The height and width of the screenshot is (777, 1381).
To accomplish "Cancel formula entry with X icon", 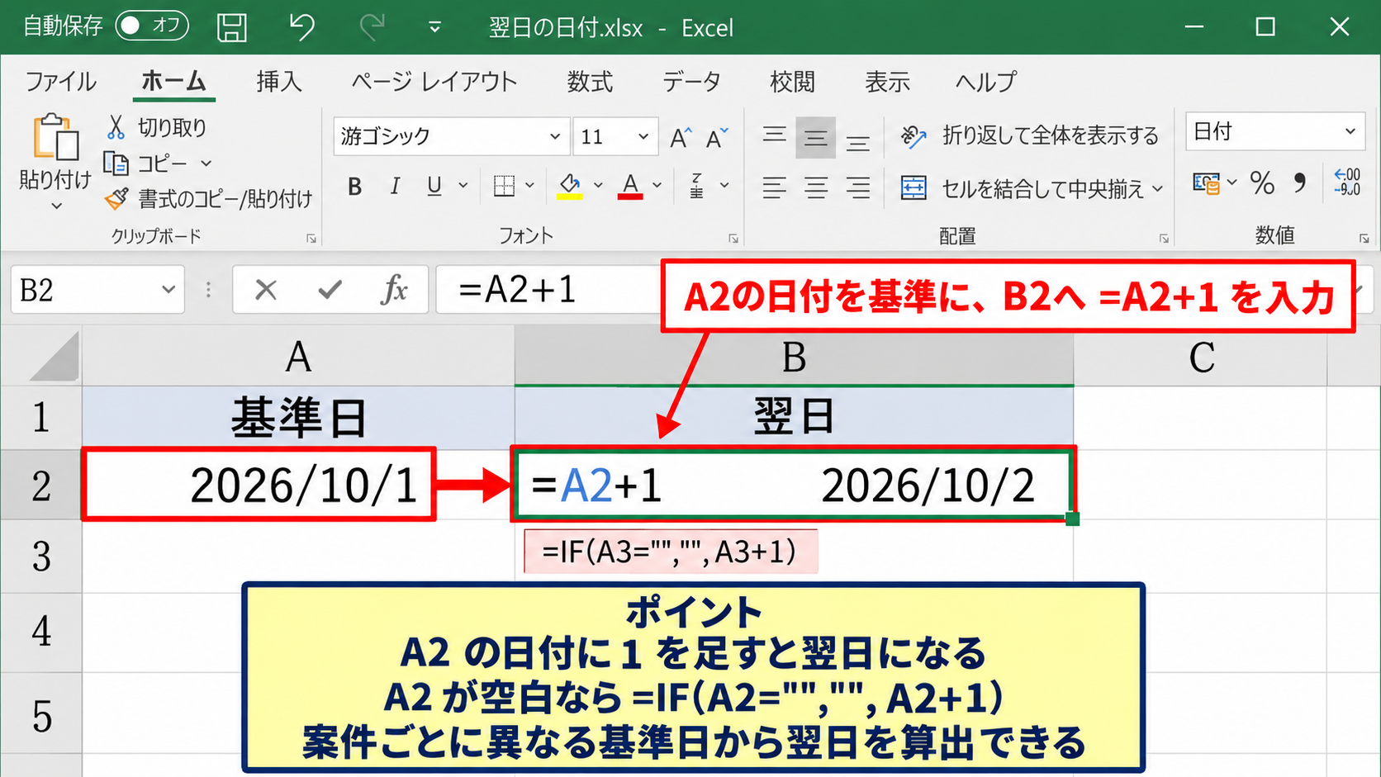I will point(266,290).
